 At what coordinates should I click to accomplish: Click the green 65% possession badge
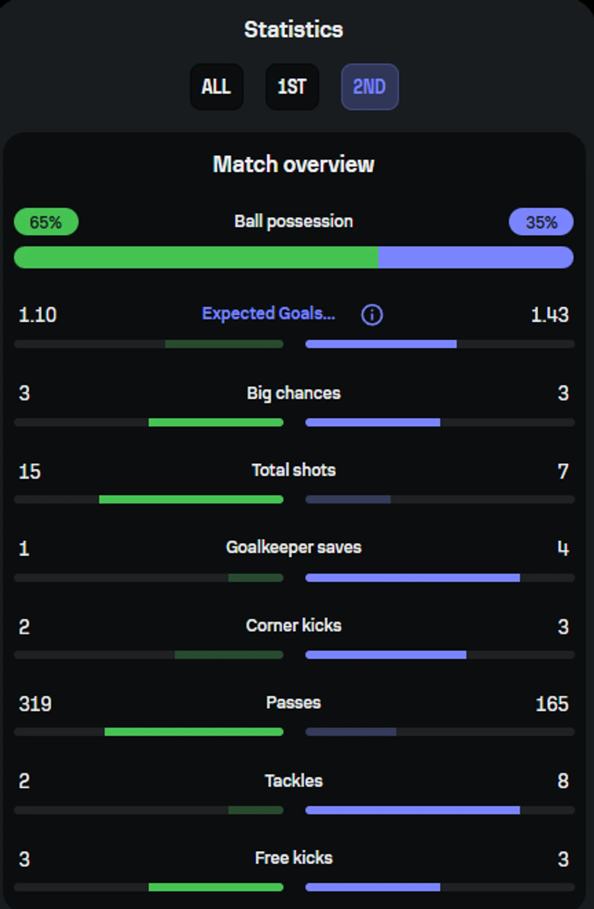click(46, 222)
